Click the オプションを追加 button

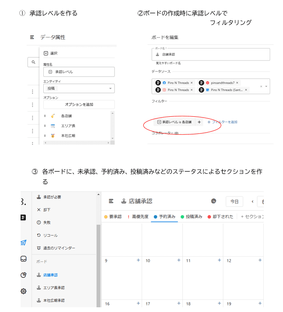79,105
